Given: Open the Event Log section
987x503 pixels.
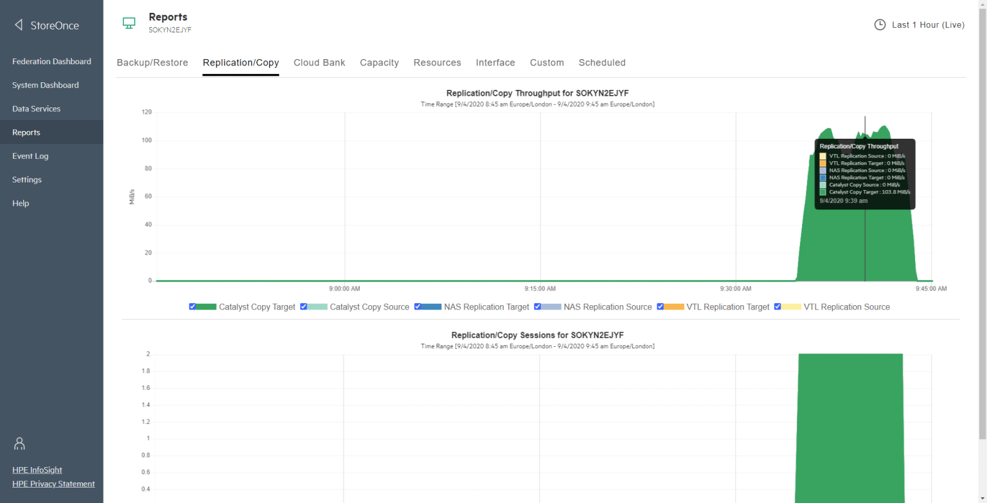Looking at the screenshot, I should 30,155.
